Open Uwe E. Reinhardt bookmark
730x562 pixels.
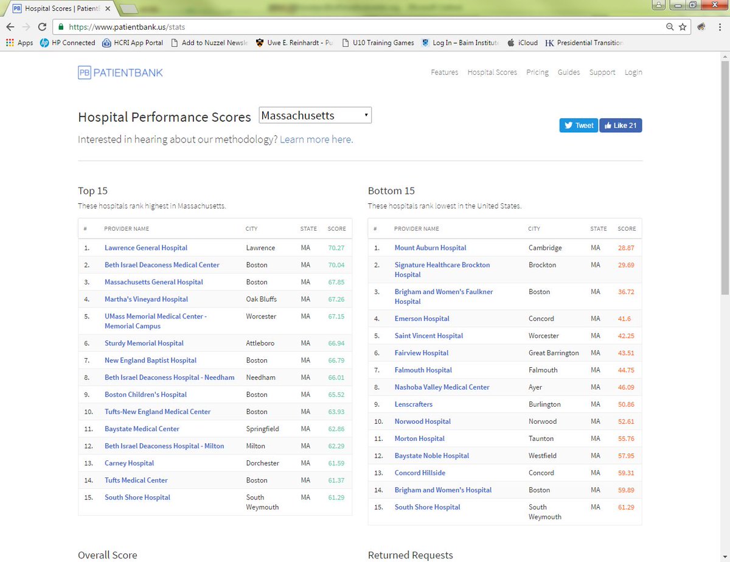(294, 43)
